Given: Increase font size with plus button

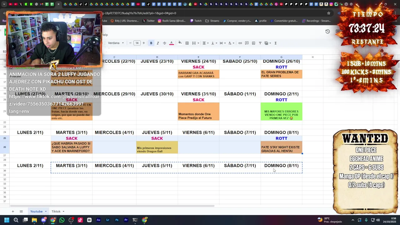Looking at the screenshot, I should coord(144,43).
